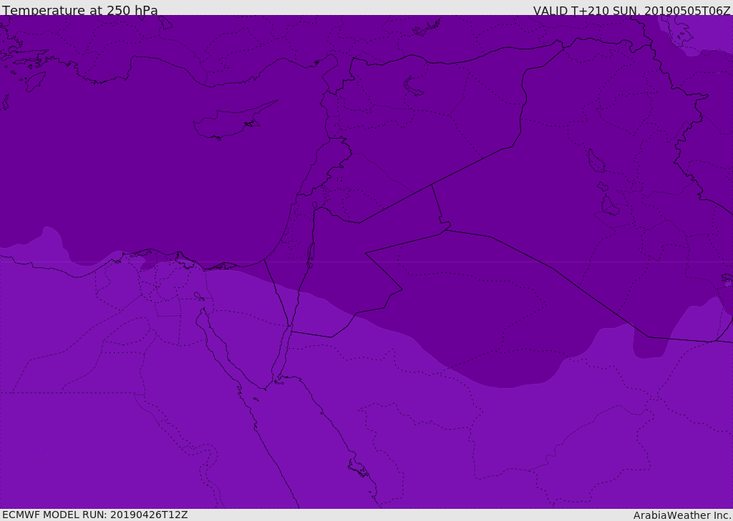Click the 'VALID T+210 SUN. 20190505T06Z' label
The width and height of the screenshot is (733, 521).
point(631,11)
